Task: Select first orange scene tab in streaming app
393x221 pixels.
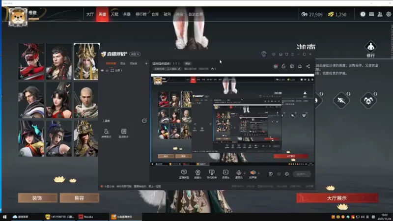Action: [x=111, y=63]
